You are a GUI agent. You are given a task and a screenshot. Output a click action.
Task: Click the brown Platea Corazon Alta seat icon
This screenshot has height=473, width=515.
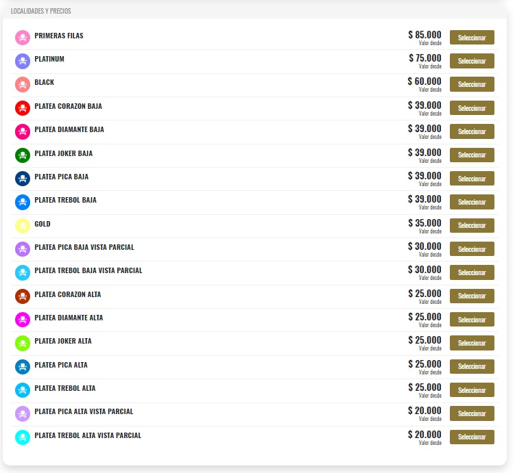coord(23,296)
